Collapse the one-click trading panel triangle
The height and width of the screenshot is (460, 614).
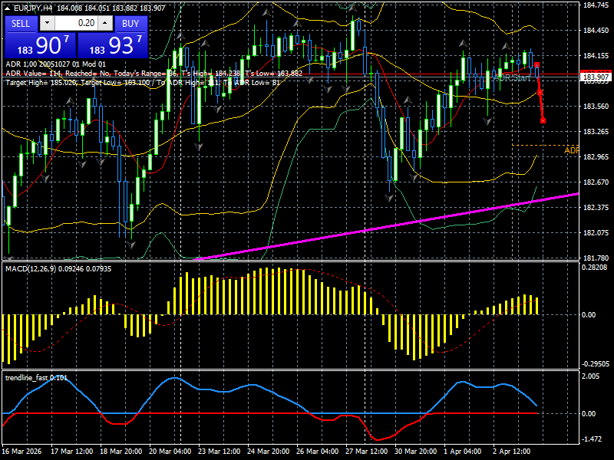[8, 8]
